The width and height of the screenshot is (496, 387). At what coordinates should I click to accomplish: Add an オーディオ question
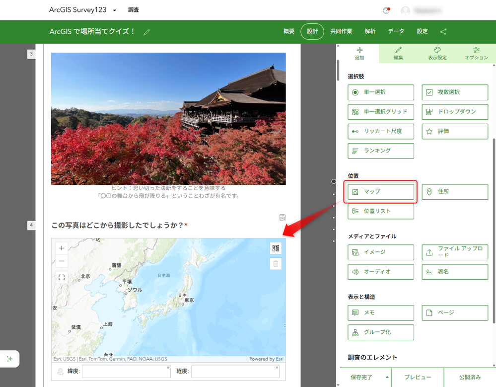(380, 272)
